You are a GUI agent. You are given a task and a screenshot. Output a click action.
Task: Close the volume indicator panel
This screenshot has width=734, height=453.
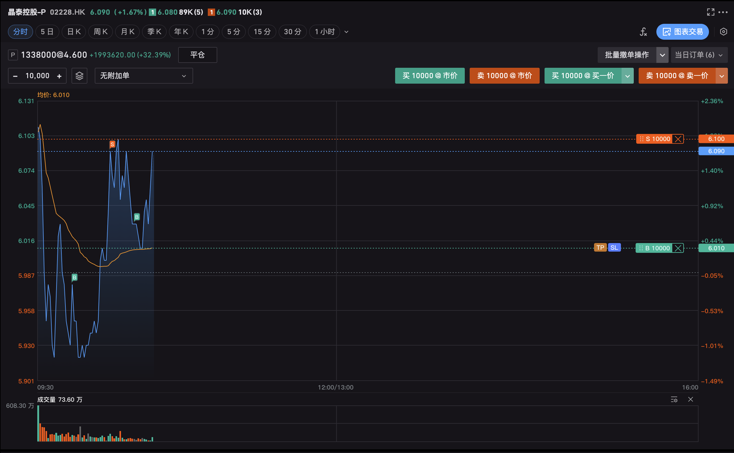tap(691, 400)
